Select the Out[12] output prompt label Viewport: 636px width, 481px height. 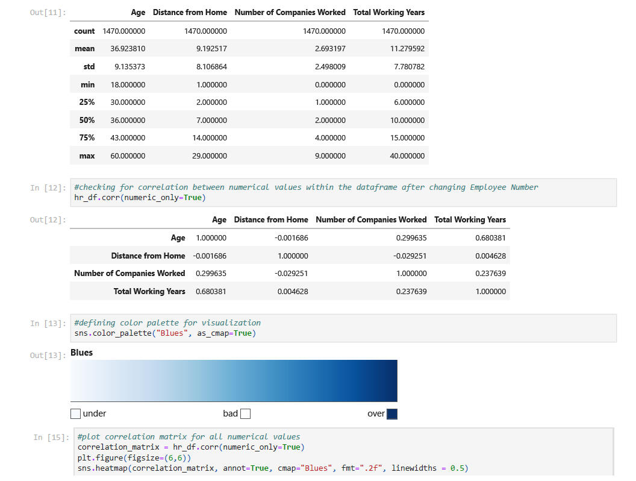coord(48,219)
